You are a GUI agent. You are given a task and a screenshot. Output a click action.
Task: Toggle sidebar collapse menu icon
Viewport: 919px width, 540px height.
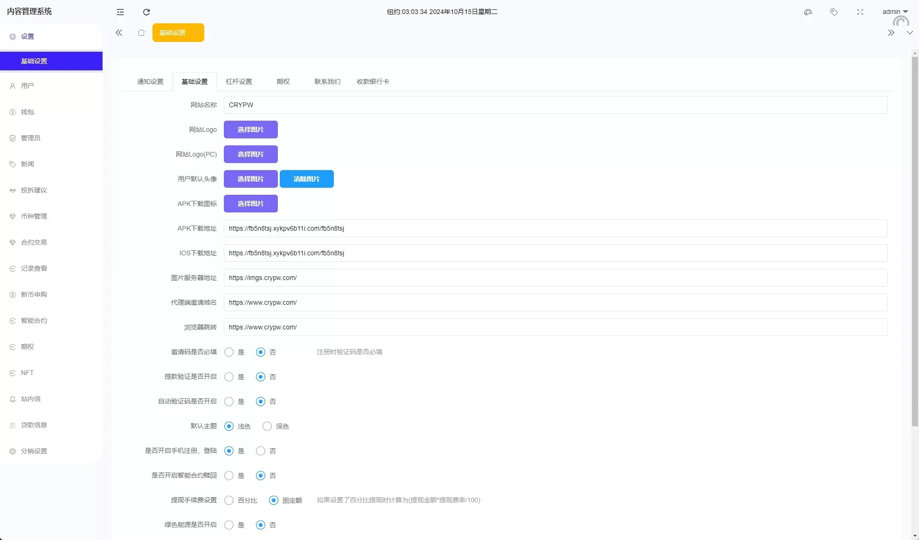(120, 12)
